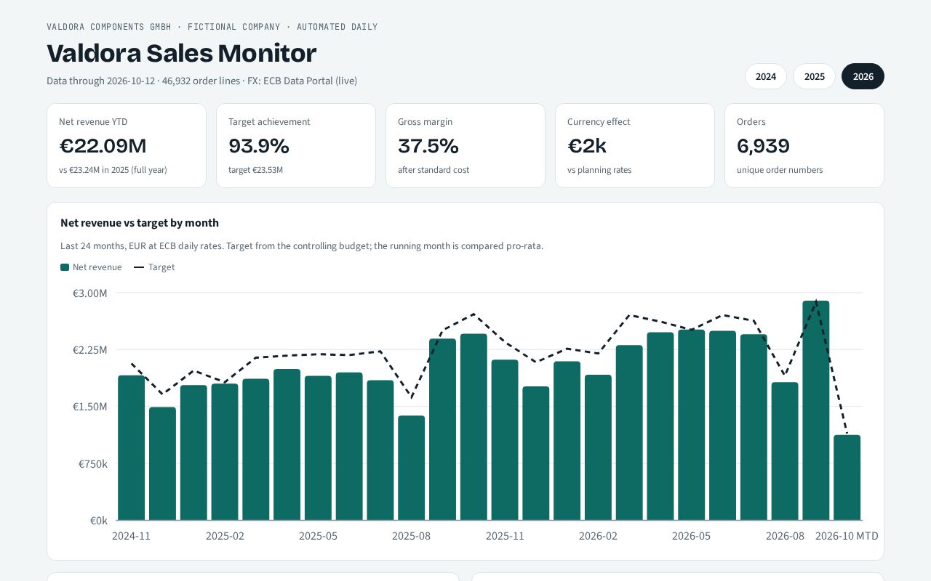Viewport: 931px width, 581px height.
Task: Click the Orders count 6,939
Action: tap(763, 146)
